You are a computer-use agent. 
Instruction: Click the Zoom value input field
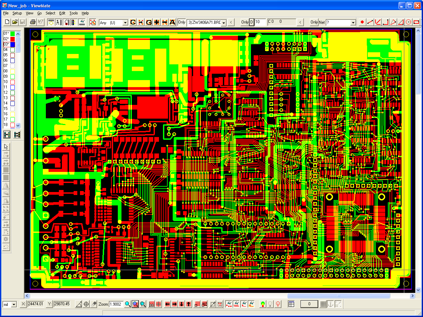pyautogui.click(x=116, y=304)
